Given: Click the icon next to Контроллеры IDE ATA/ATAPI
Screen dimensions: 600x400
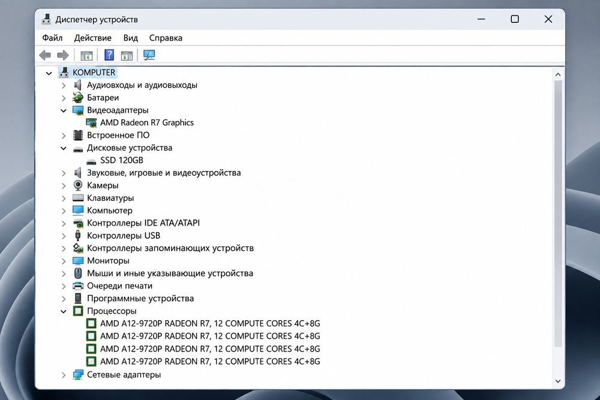Looking at the screenshot, I should click(x=78, y=223).
